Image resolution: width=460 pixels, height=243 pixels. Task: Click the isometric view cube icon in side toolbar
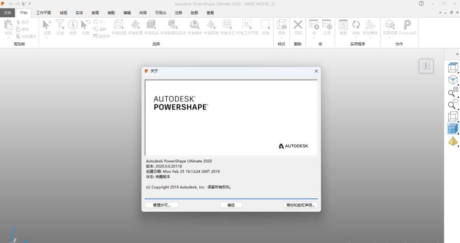tap(453, 80)
